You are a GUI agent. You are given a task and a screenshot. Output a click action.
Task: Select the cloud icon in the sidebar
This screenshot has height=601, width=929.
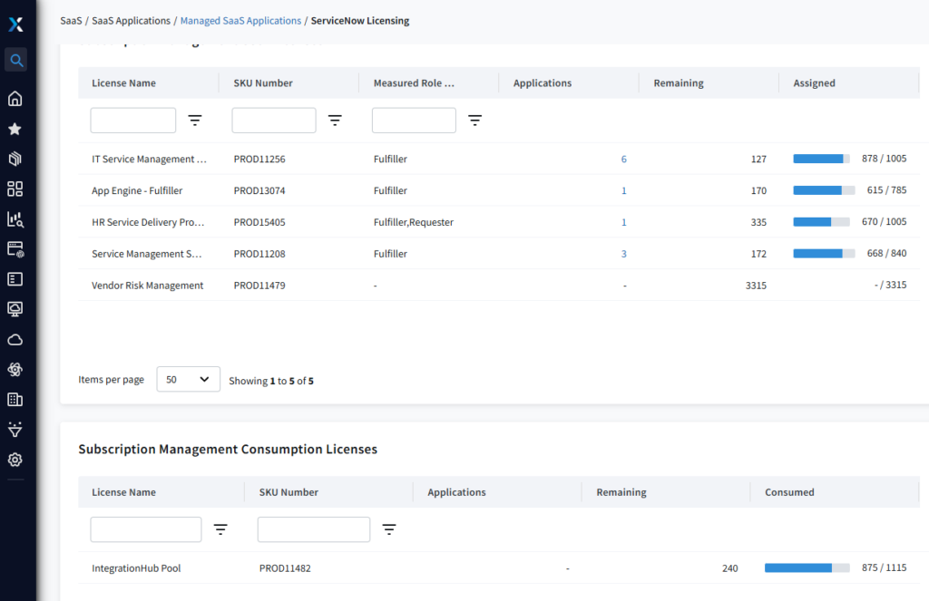[15, 339]
